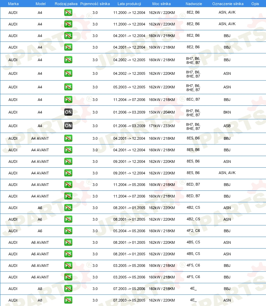Click the petrol icon for A4 04.2002 162kW ASN
The height and width of the screenshot is (306, 266).
pos(68,73)
